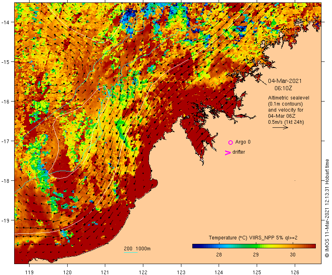
Task: Click the '121' longitude axis label
Action: click(105, 272)
